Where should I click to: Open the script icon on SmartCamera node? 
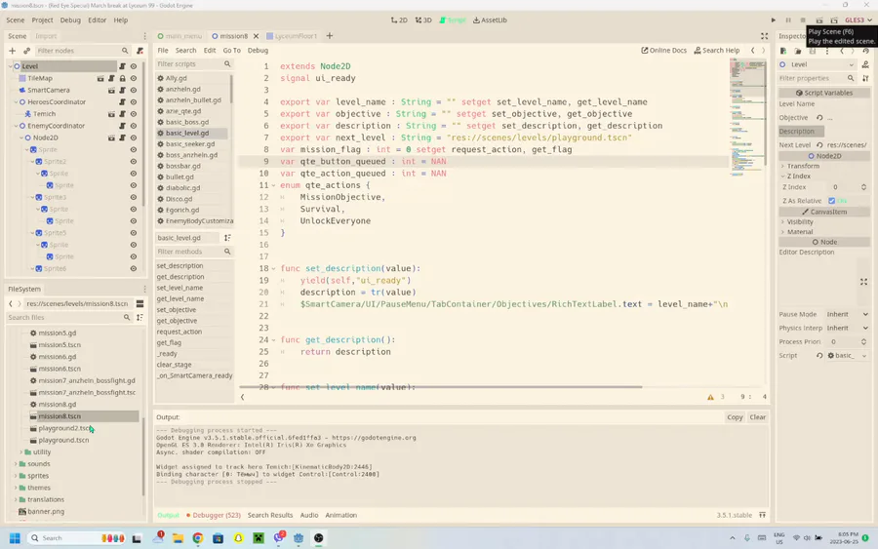tap(122, 91)
